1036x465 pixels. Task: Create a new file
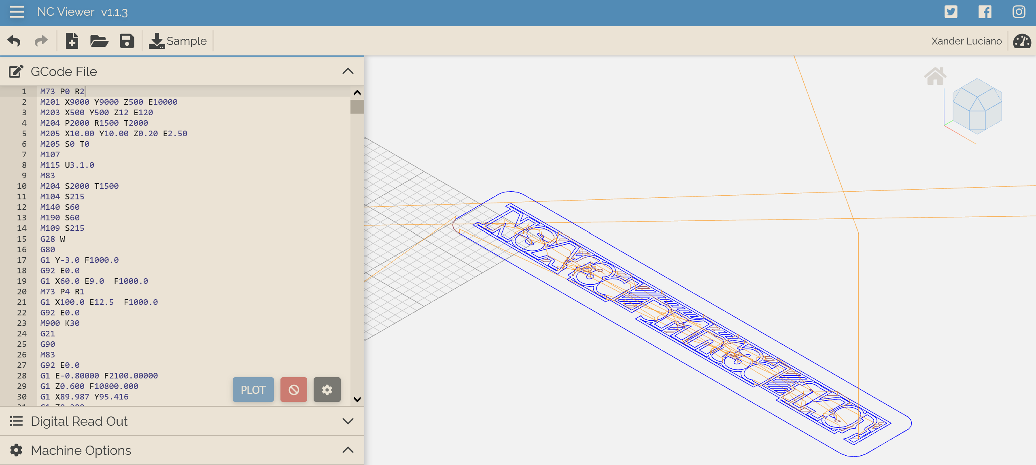point(72,41)
